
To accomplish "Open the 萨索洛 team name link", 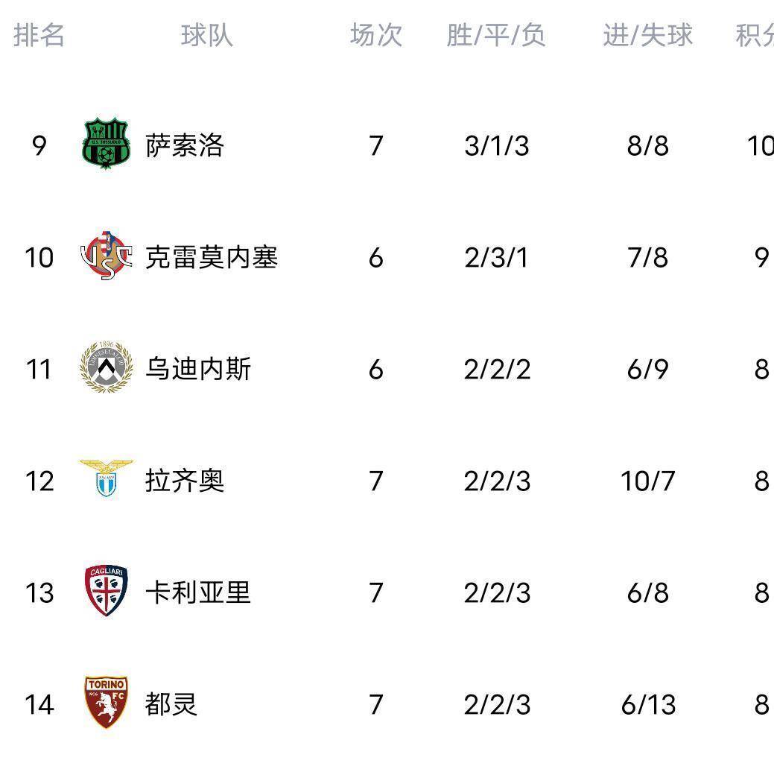I will 185,145.
